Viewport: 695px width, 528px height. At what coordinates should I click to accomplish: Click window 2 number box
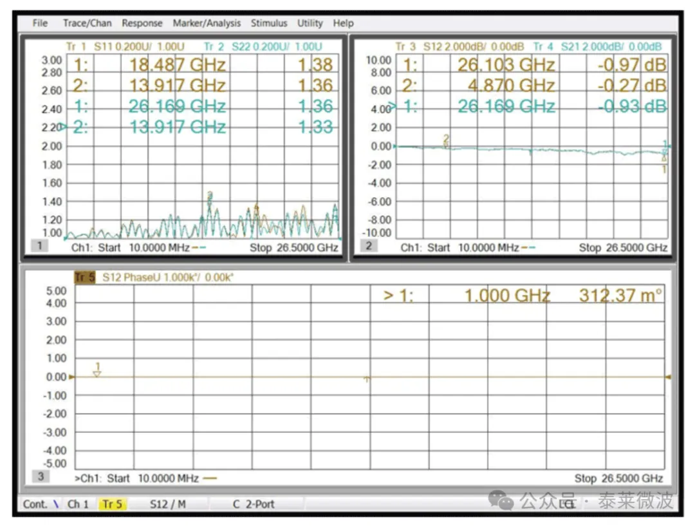369,245
